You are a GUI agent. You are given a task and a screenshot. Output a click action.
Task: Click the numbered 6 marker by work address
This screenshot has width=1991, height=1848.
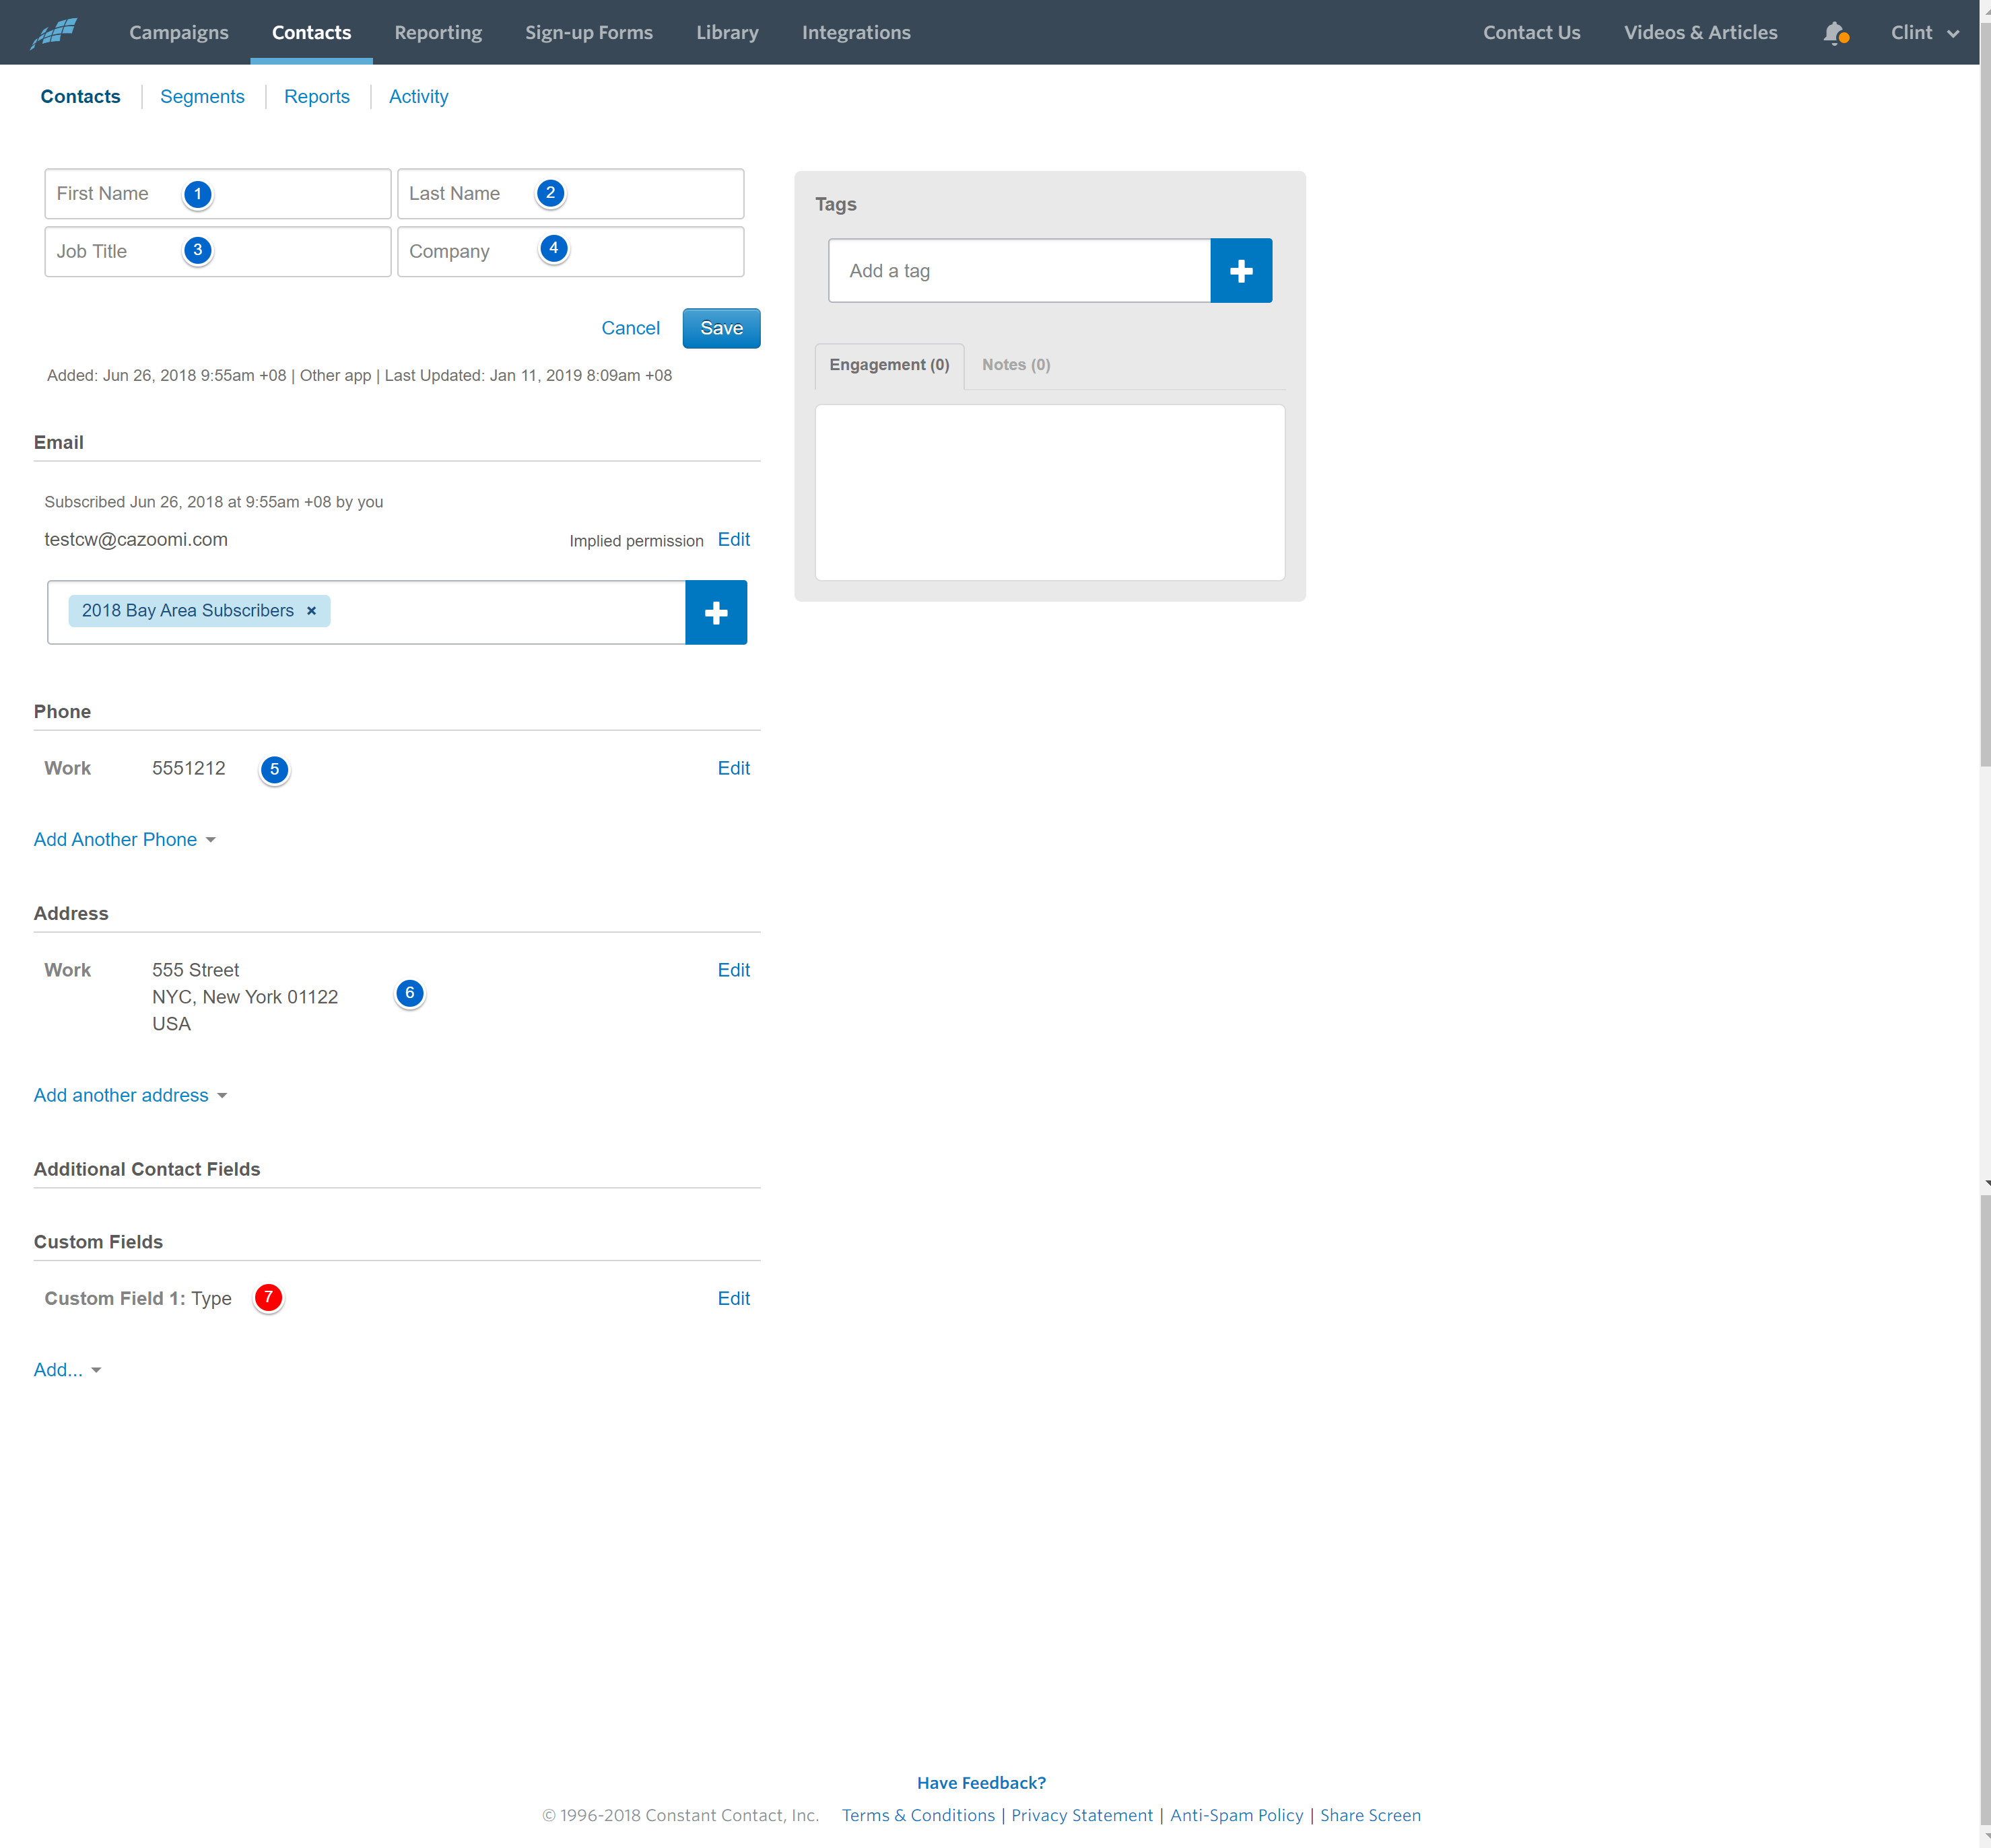coord(409,993)
